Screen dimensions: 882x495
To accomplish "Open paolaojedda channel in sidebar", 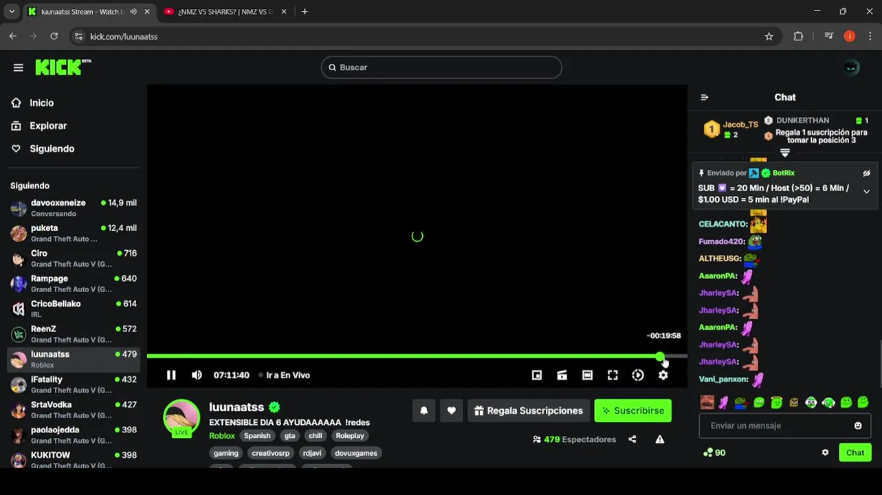I will (74, 435).
